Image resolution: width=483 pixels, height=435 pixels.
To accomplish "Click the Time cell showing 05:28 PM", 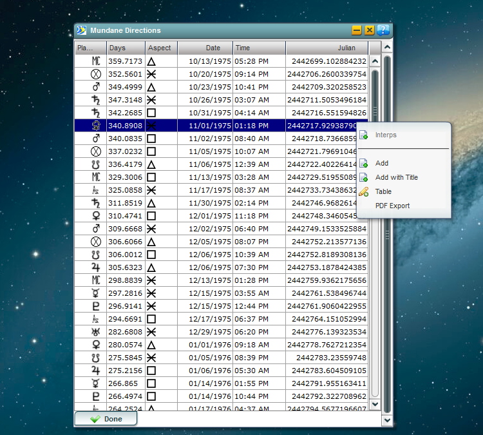I will click(x=252, y=61).
